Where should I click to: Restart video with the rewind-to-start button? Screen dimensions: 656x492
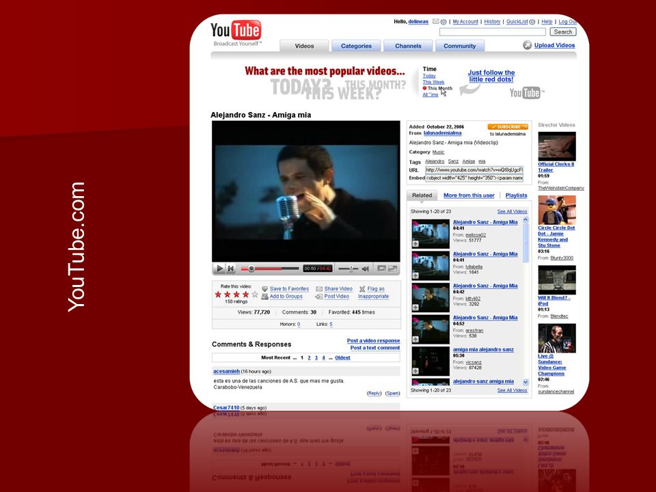[230, 269]
